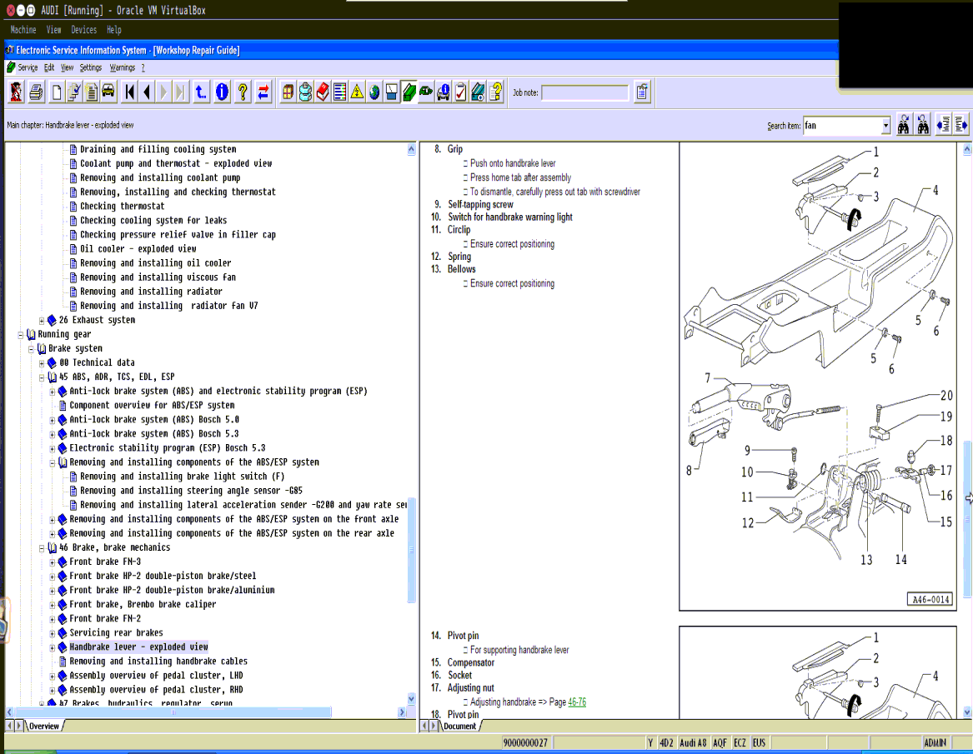Click the yellow car toolbar icon
This screenshot has width=973, height=754.
[108, 92]
